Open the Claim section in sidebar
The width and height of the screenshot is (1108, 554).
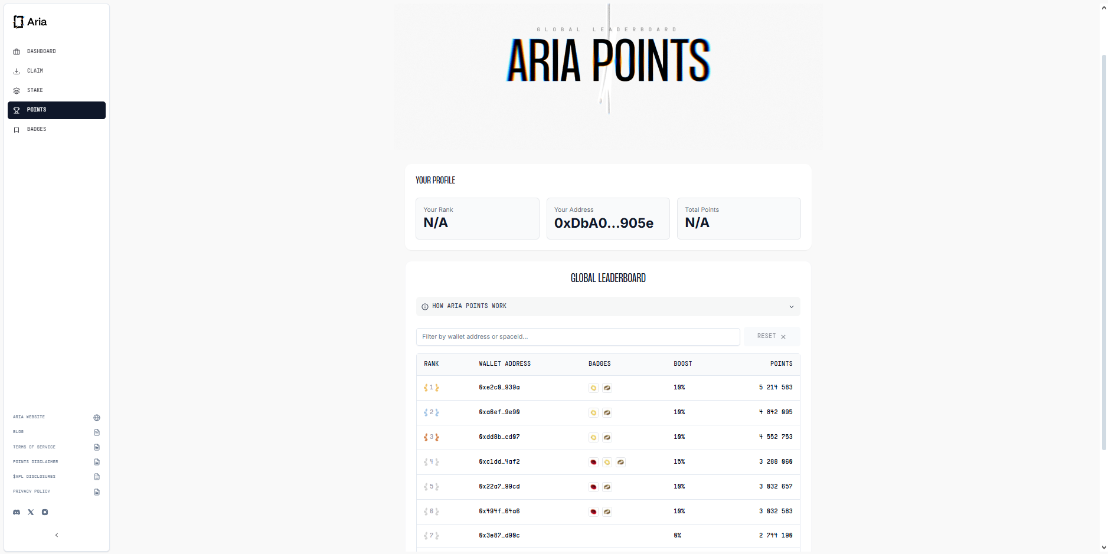pos(35,71)
